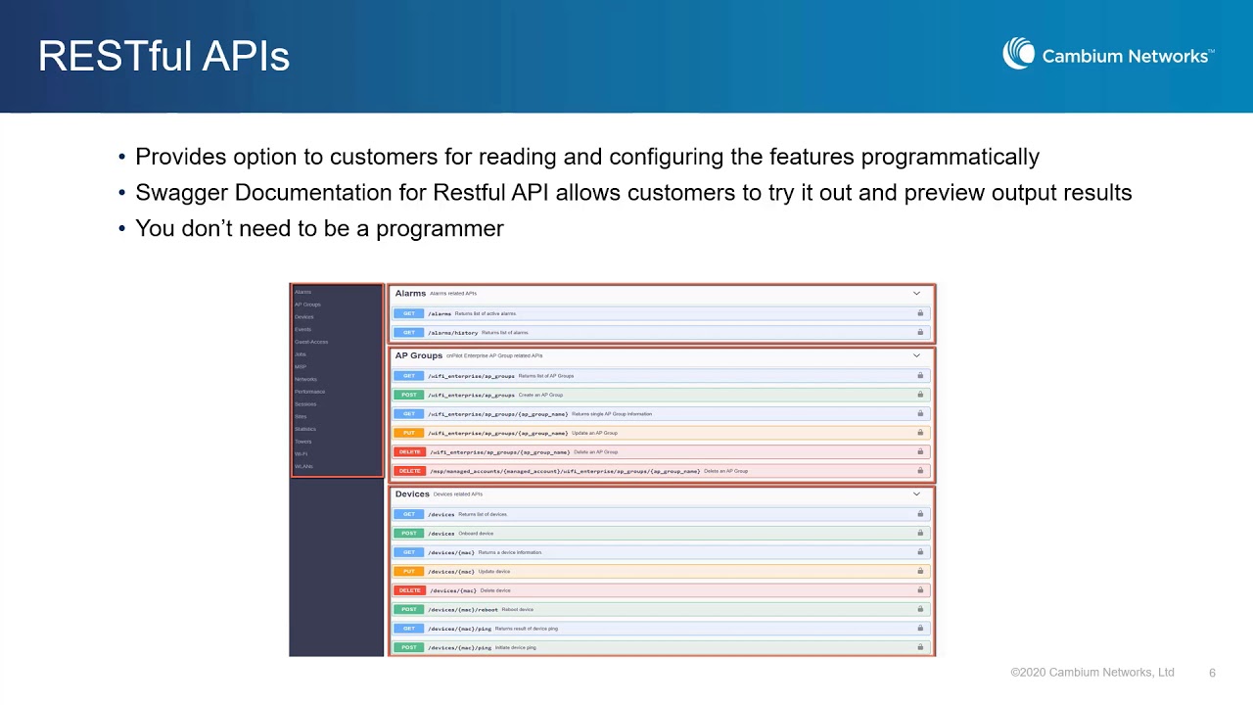Open Guest-Access in the sidebar
Viewport: 1253px width, 705px height.
pos(311,342)
